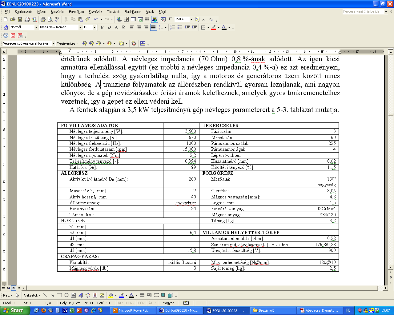Start a numbered list

pyautogui.click(x=173, y=27)
